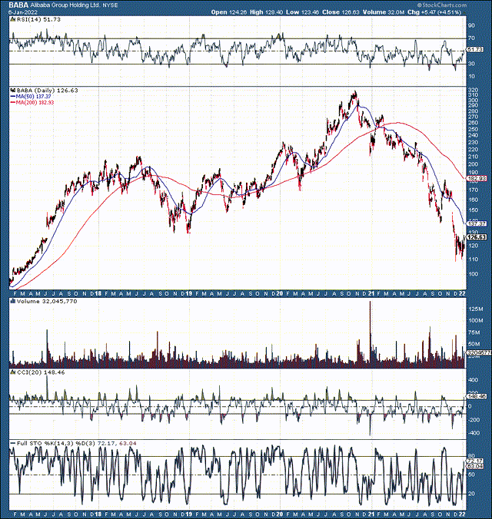Click the CCI(20) 148.46 indicator label

pos(41,372)
